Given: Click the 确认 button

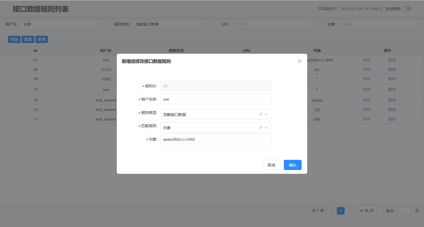Looking at the screenshot, I should pyautogui.click(x=292, y=165).
